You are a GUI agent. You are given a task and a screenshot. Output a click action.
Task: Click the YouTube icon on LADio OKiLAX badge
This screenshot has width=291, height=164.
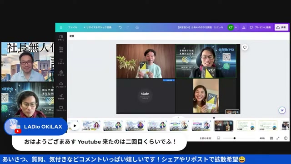coord(18,131)
